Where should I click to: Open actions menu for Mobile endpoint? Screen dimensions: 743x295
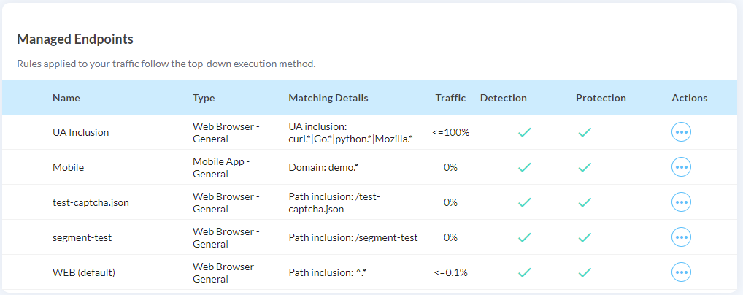click(681, 167)
